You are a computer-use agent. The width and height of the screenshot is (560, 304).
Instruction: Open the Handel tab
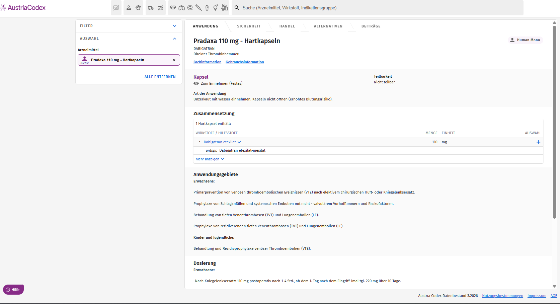(287, 26)
